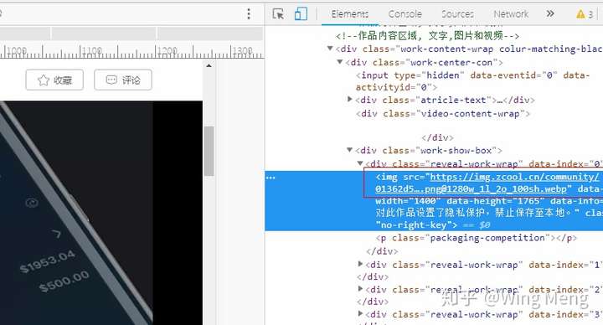The width and height of the screenshot is (603, 325).
Task: Click the page vertical scrollbar thumb
Action: [209, 151]
